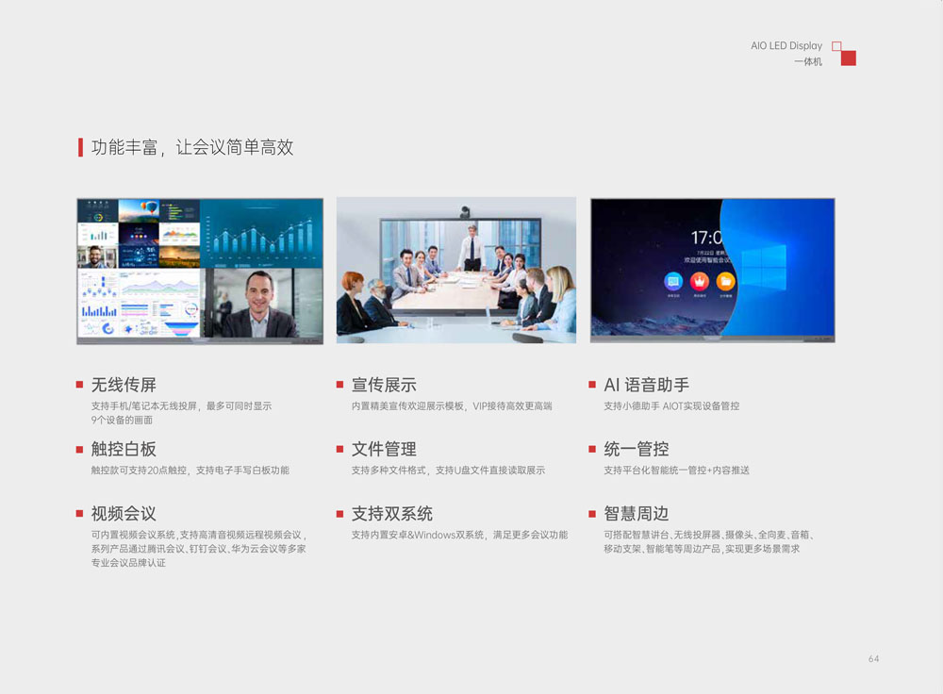The width and height of the screenshot is (943, 694).
Task: Select the 触控白板 feature heading
Action: (x=124, y=449)
